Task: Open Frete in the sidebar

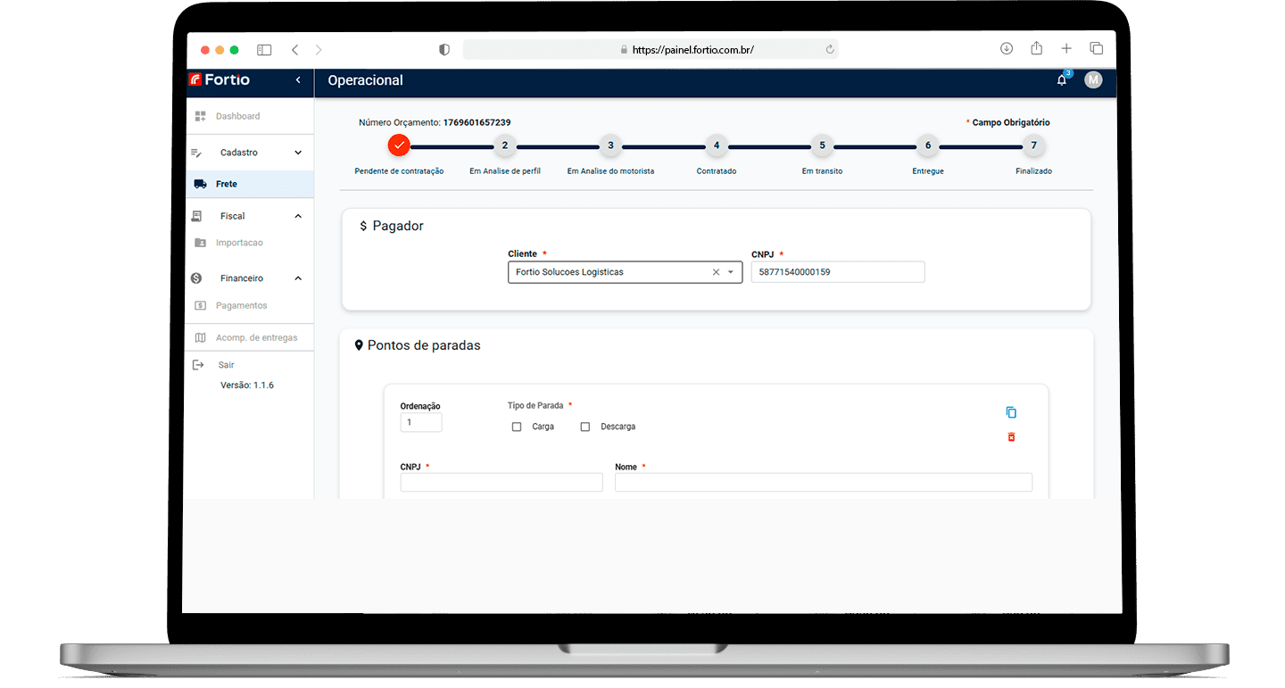Action: pos(227,184)
